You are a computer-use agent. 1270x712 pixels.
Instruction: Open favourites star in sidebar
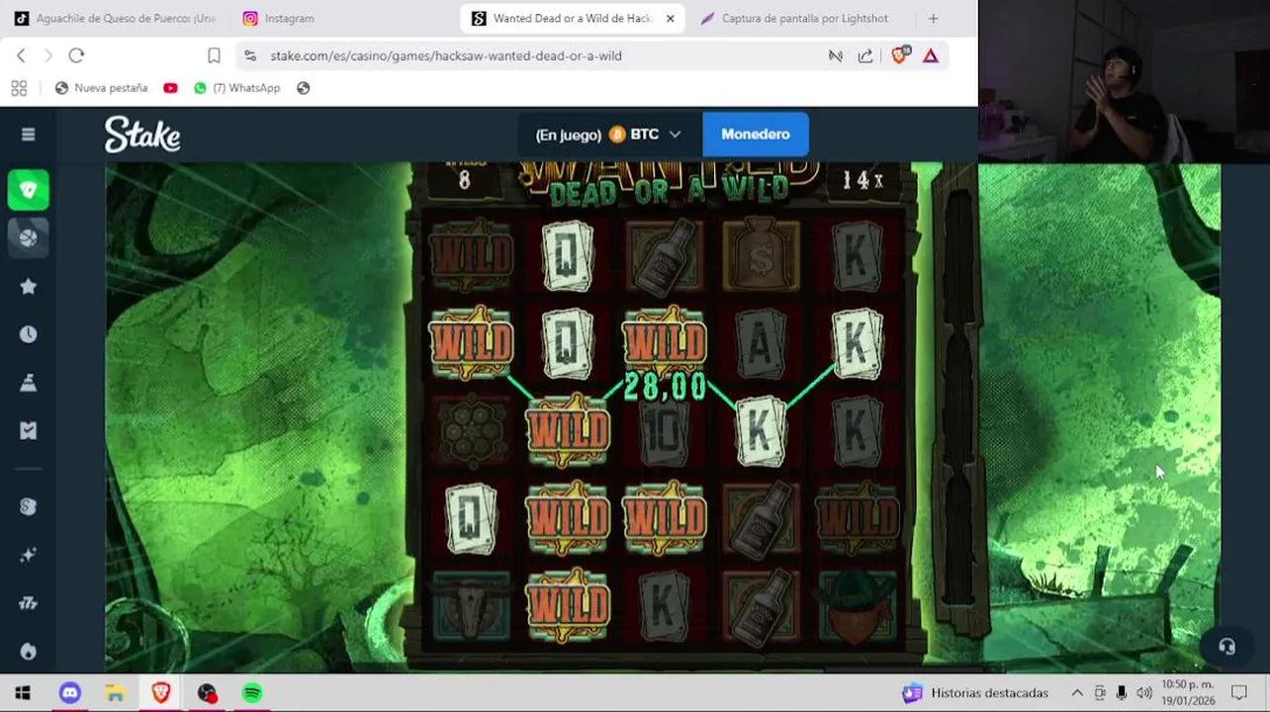(x=28, y=286)
